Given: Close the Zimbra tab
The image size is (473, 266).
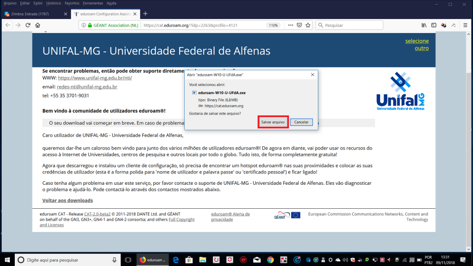Looking at the screenshot, I should [x=66, y=14].
